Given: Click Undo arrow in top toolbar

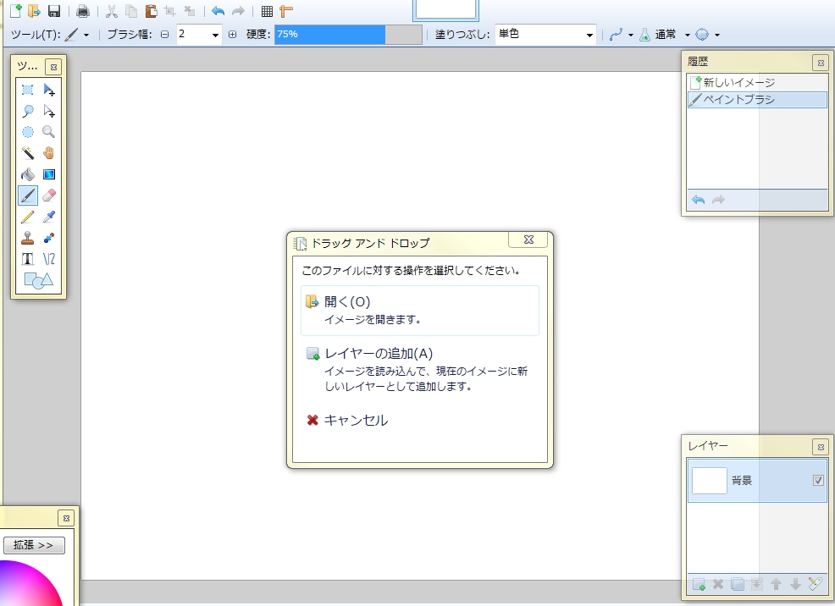Looking at the screenshot, I should point(218,11).
